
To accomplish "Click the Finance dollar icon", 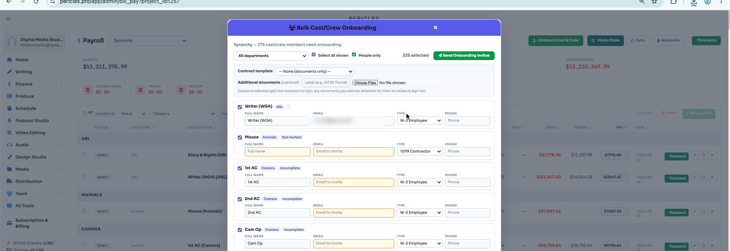I will pyautogui.click(x=9, y=84).
